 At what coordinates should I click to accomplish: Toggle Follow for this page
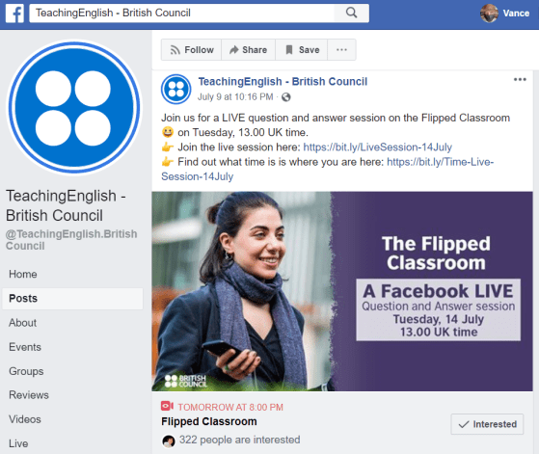(x=191, y=50)
